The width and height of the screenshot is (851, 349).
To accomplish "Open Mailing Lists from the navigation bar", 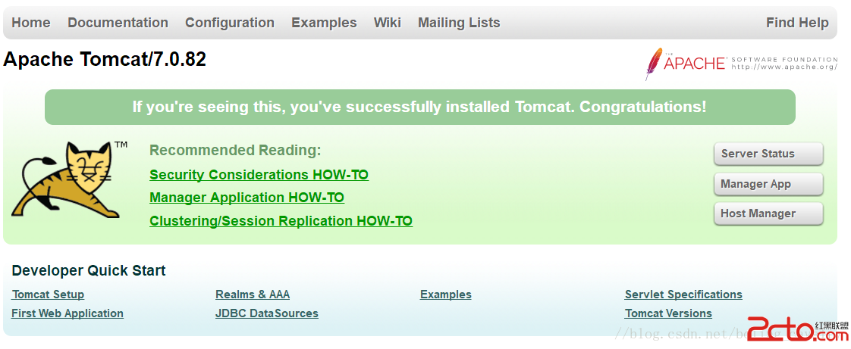I will coord(459,23).
